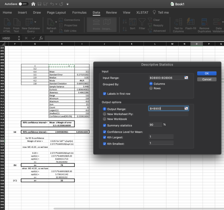Open the Page Layout tab
Screen dimensions: 224x210
coord(56,12)
